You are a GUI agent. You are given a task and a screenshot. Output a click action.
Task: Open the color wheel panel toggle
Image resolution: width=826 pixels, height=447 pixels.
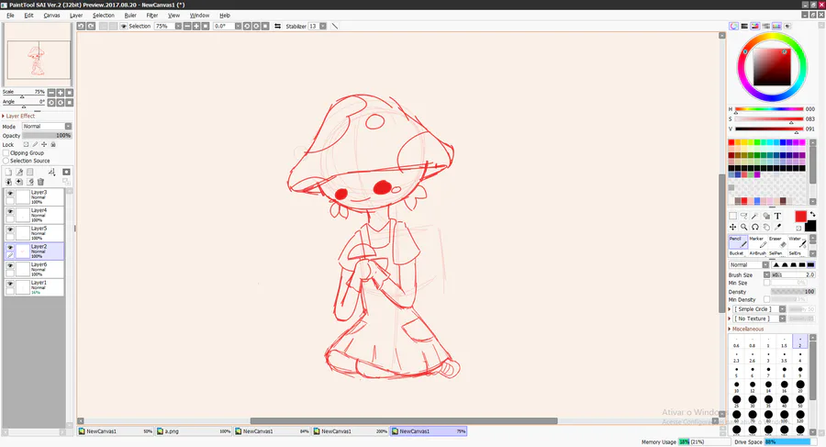[x=734, y=26]
